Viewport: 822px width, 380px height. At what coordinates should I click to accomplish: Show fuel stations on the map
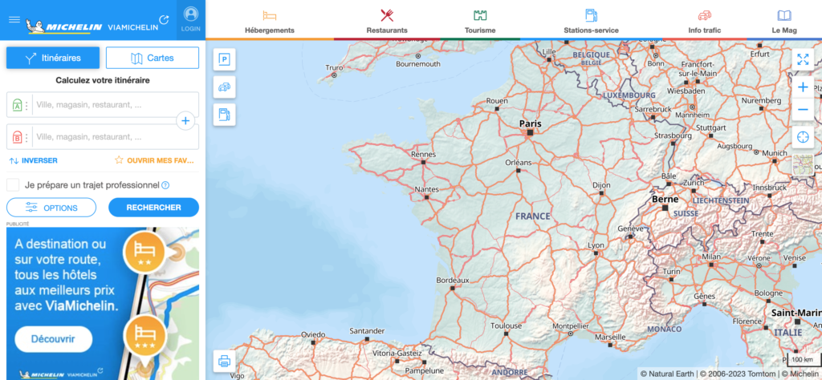225,114
